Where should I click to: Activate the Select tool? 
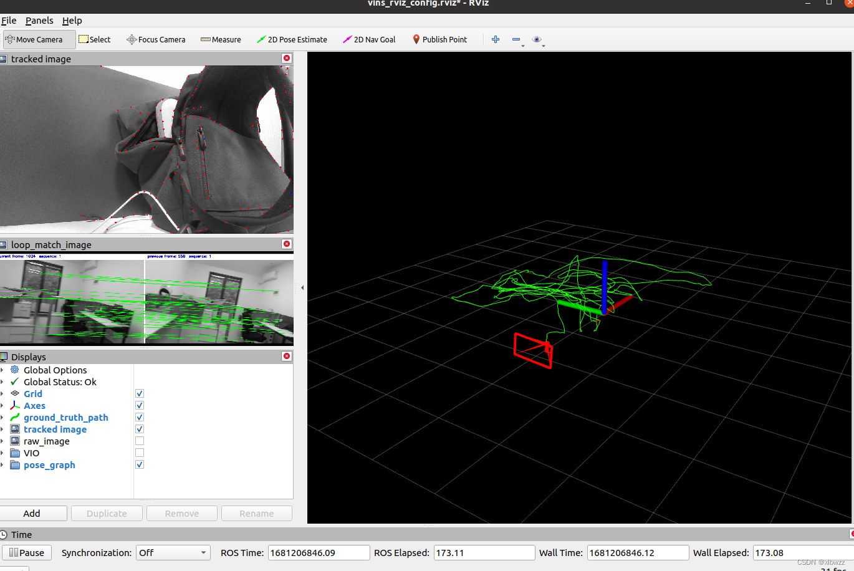point(95,39)
